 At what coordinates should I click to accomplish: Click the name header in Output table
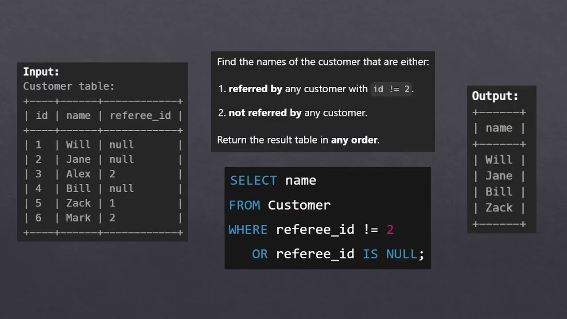[x=499, y=128]
